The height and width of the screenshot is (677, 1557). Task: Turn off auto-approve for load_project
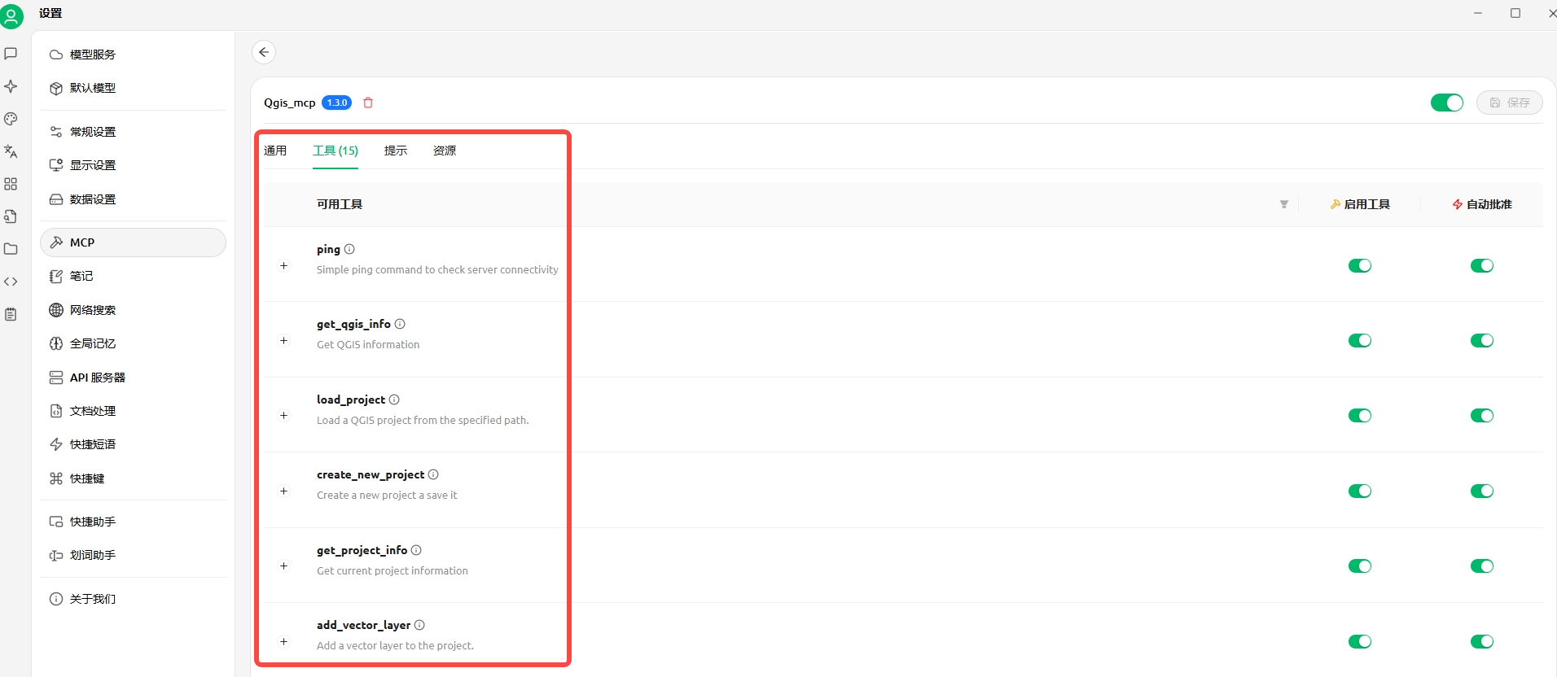coord(1482,416)
